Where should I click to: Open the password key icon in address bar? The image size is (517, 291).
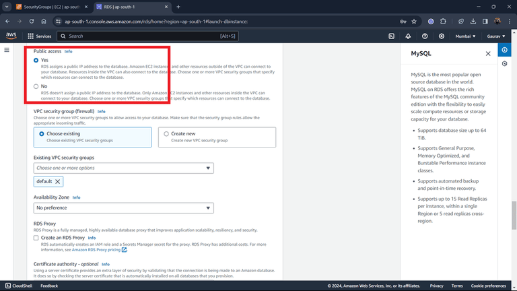(x=403, y=22)
